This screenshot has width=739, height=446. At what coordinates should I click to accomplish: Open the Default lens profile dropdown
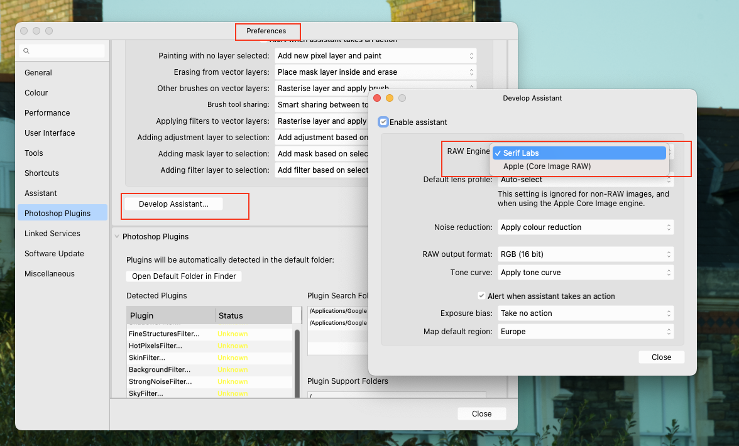click(x=585, y=180)
